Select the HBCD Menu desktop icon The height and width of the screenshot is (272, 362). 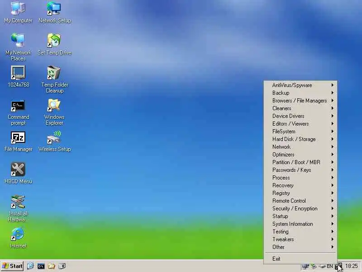(x=18, y=174)
